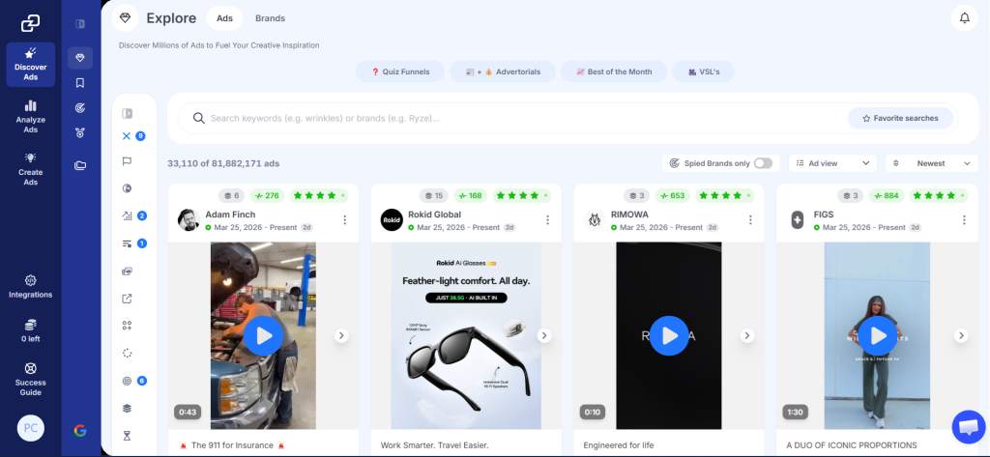The width and height of the screenshot is (990, 457).
Task: Switch to the Ads tab
Action: coord(224,18)
